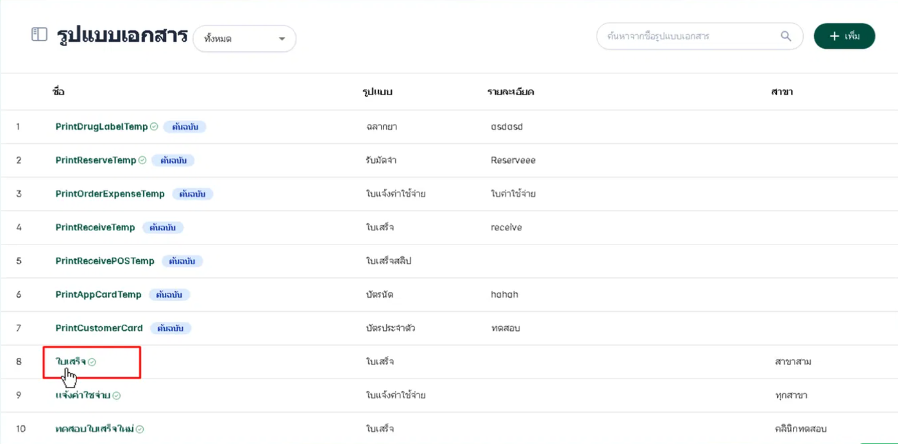The width and height of the screenshot is (898, 444).
Task: Click the check icon beside แจ้งค่าใช้จ่าย
Action: tap(117, 395)
